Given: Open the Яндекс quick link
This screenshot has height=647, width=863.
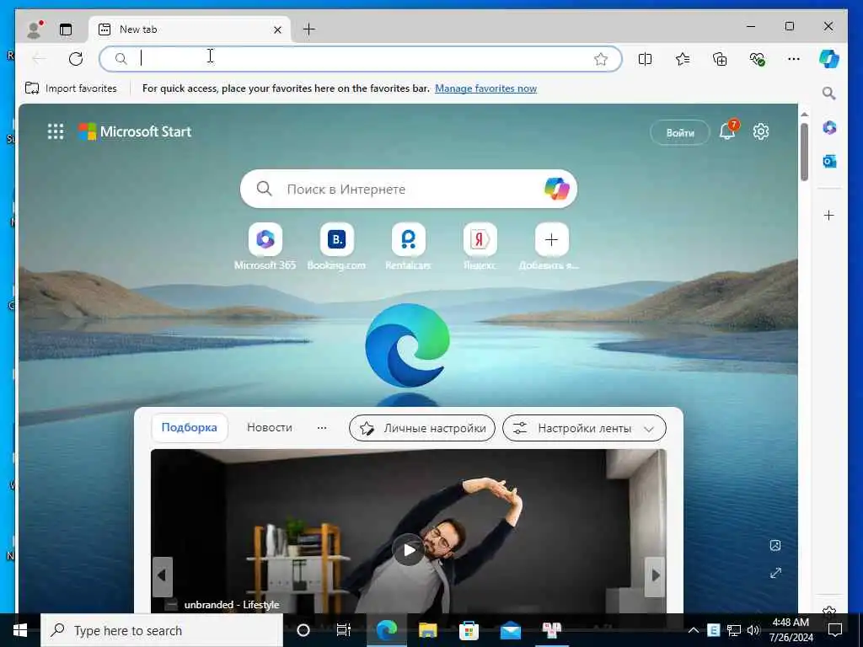Looking at the screenshot, I should click(x=480, y=247).
